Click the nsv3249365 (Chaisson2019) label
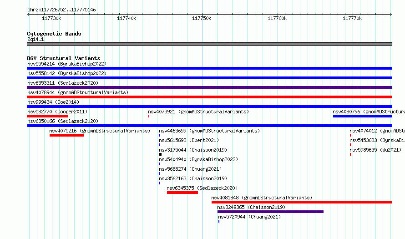Viewport: 405px width, 239px height. tap(251, 207)
